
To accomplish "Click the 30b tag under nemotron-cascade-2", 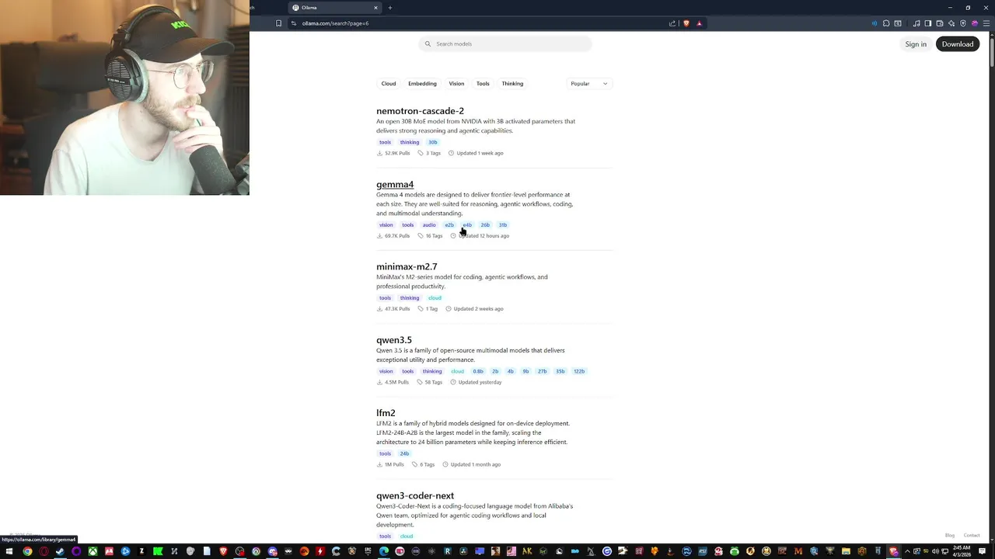I will tap(433, 142).
